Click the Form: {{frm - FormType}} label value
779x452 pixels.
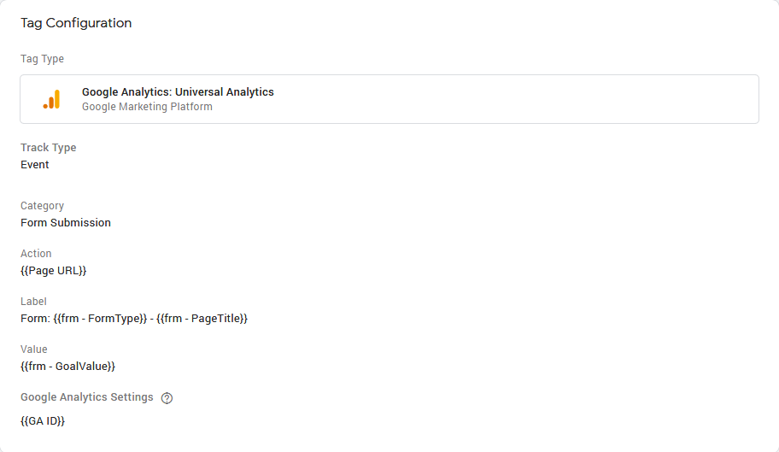[x=85, y=319]
